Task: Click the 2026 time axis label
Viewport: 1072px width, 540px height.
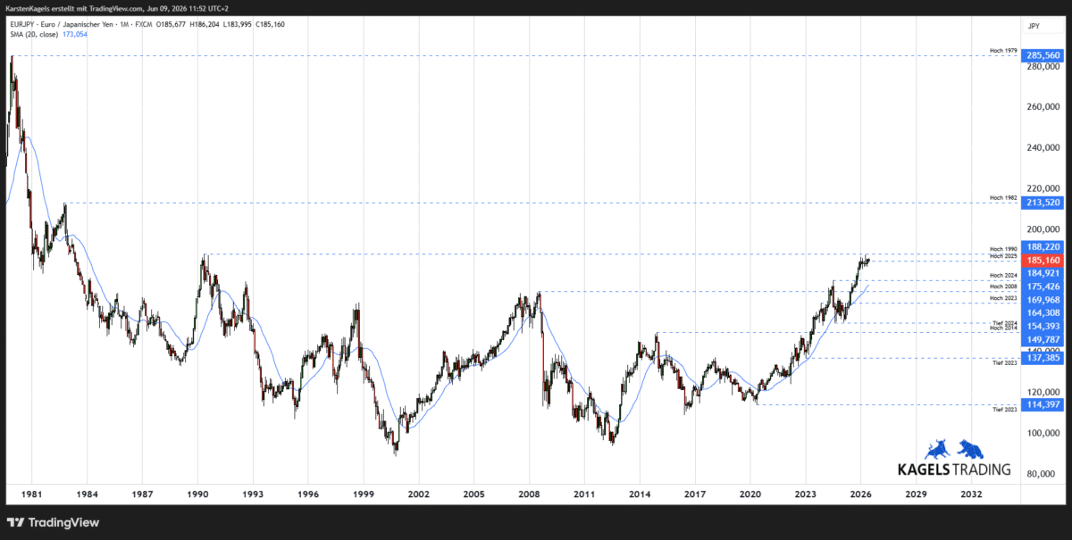Action: (x=861, y=494)
